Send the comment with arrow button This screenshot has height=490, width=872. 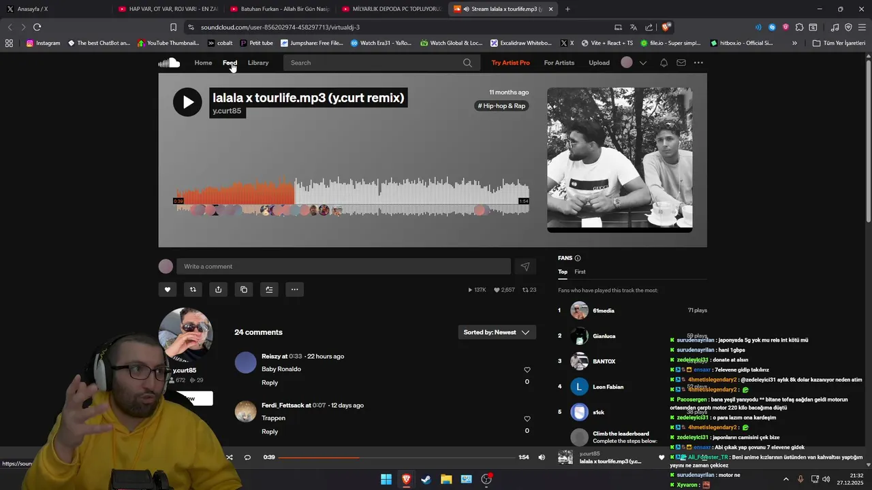[x=525, y=267]
